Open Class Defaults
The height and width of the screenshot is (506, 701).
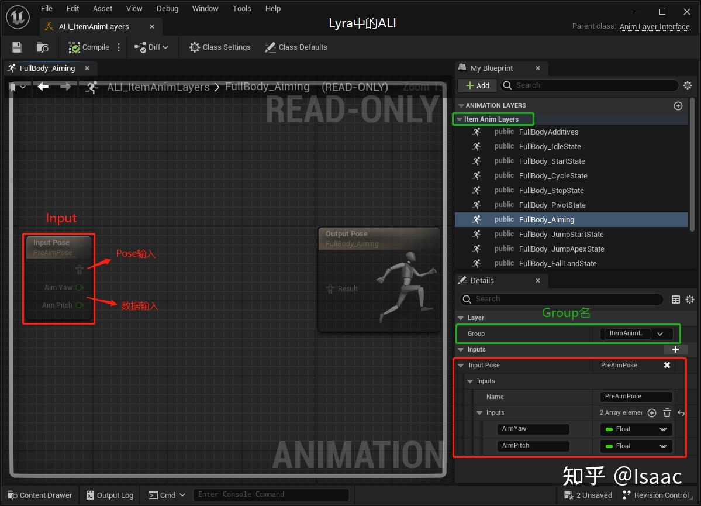(x=296, y=47)
